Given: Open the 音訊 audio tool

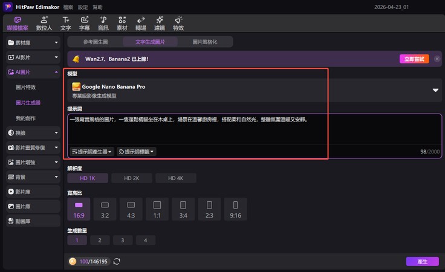Looking at the screenshot, I should (103, 24).
